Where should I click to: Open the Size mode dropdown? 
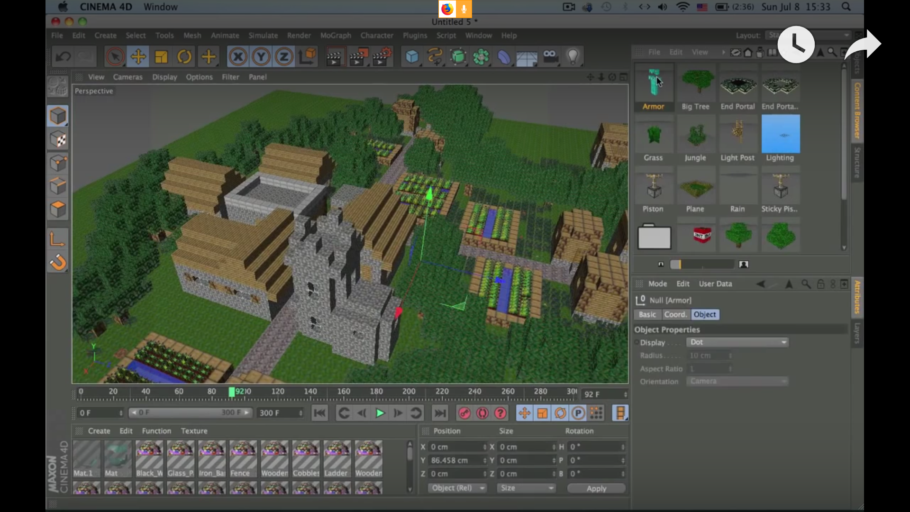pyautogui.click(x=526, y=488)
